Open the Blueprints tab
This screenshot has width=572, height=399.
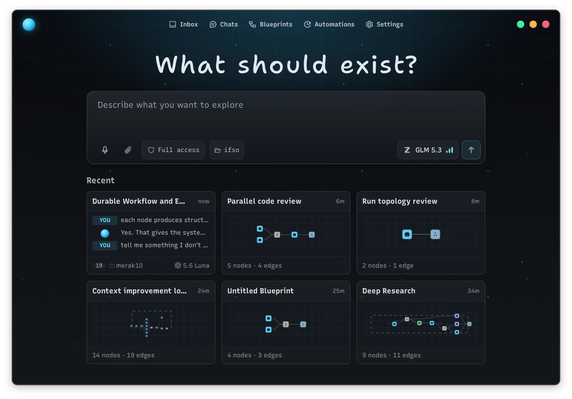271,25
